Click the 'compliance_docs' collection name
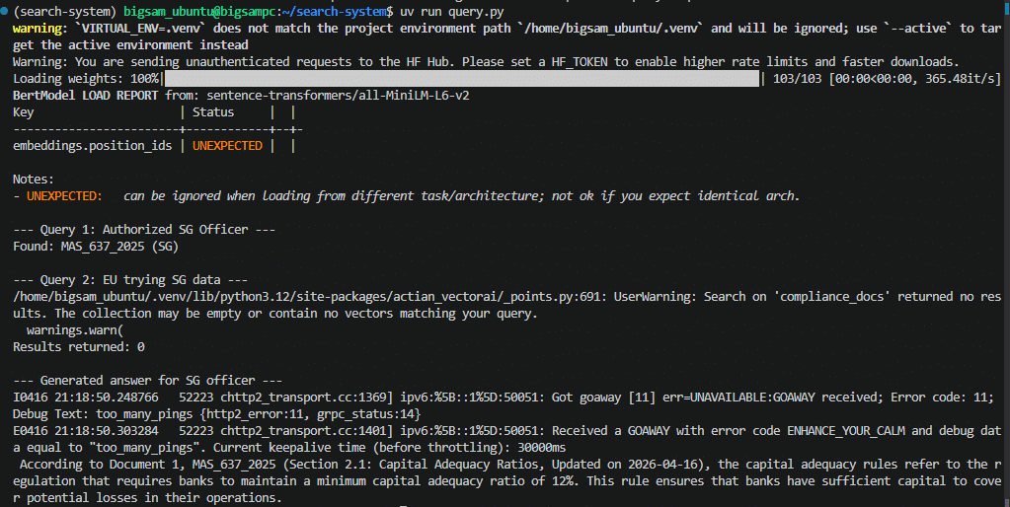 835,297
